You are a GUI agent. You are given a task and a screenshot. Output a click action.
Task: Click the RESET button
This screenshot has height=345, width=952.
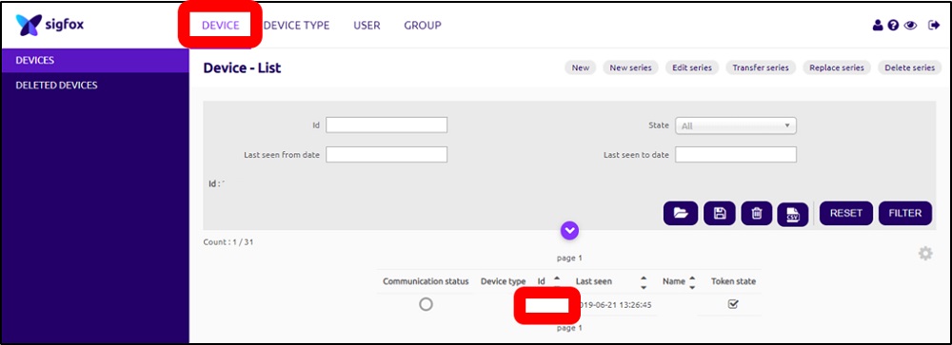pos(846,214)
